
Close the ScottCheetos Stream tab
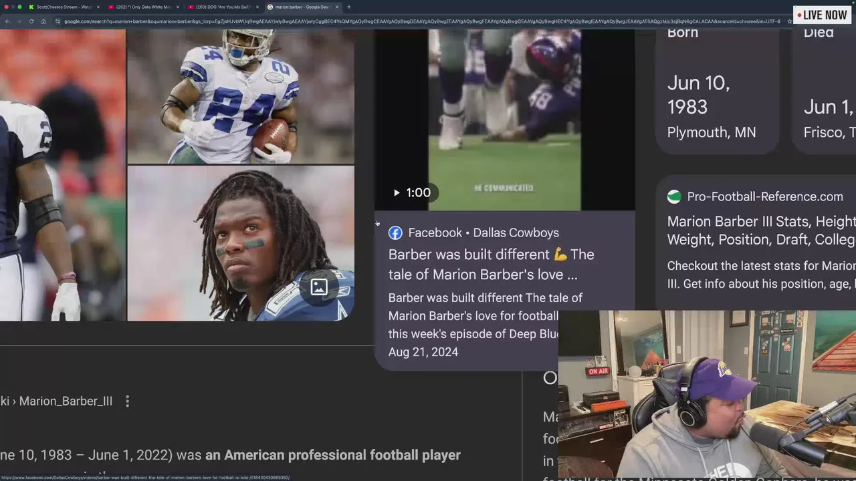tap(98, 7)
